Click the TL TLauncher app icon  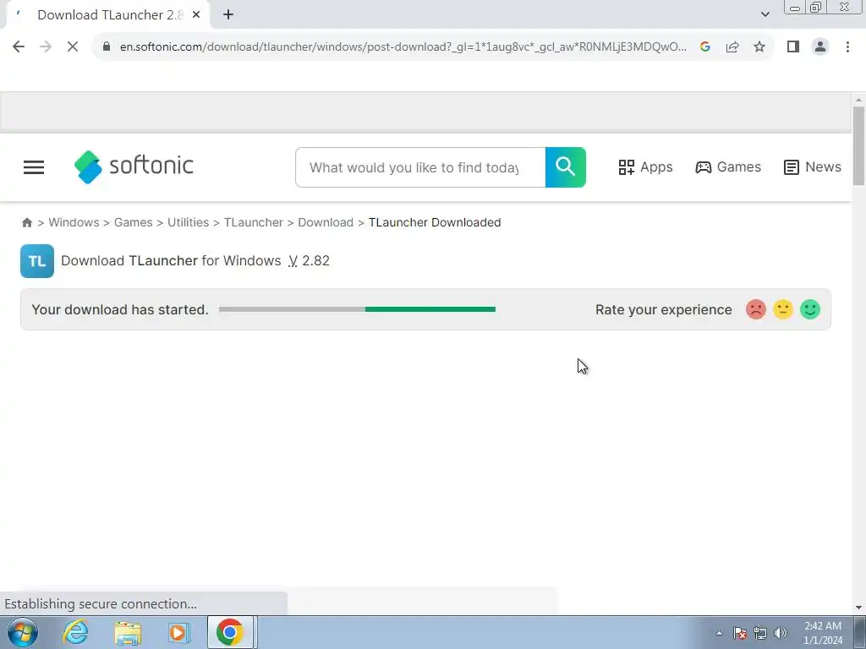point(37,261)
